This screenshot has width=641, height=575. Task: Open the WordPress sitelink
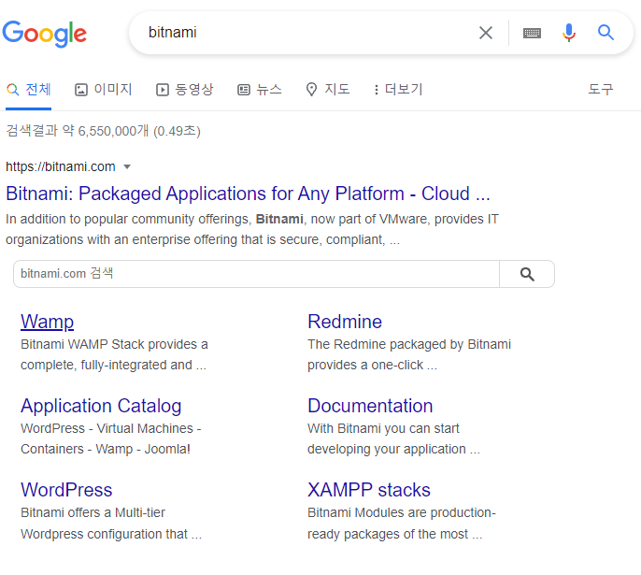point(66,490)
